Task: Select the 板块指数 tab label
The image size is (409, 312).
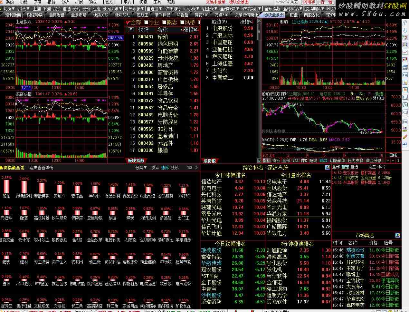Action: pyautogui.click(x=136, y=161)
